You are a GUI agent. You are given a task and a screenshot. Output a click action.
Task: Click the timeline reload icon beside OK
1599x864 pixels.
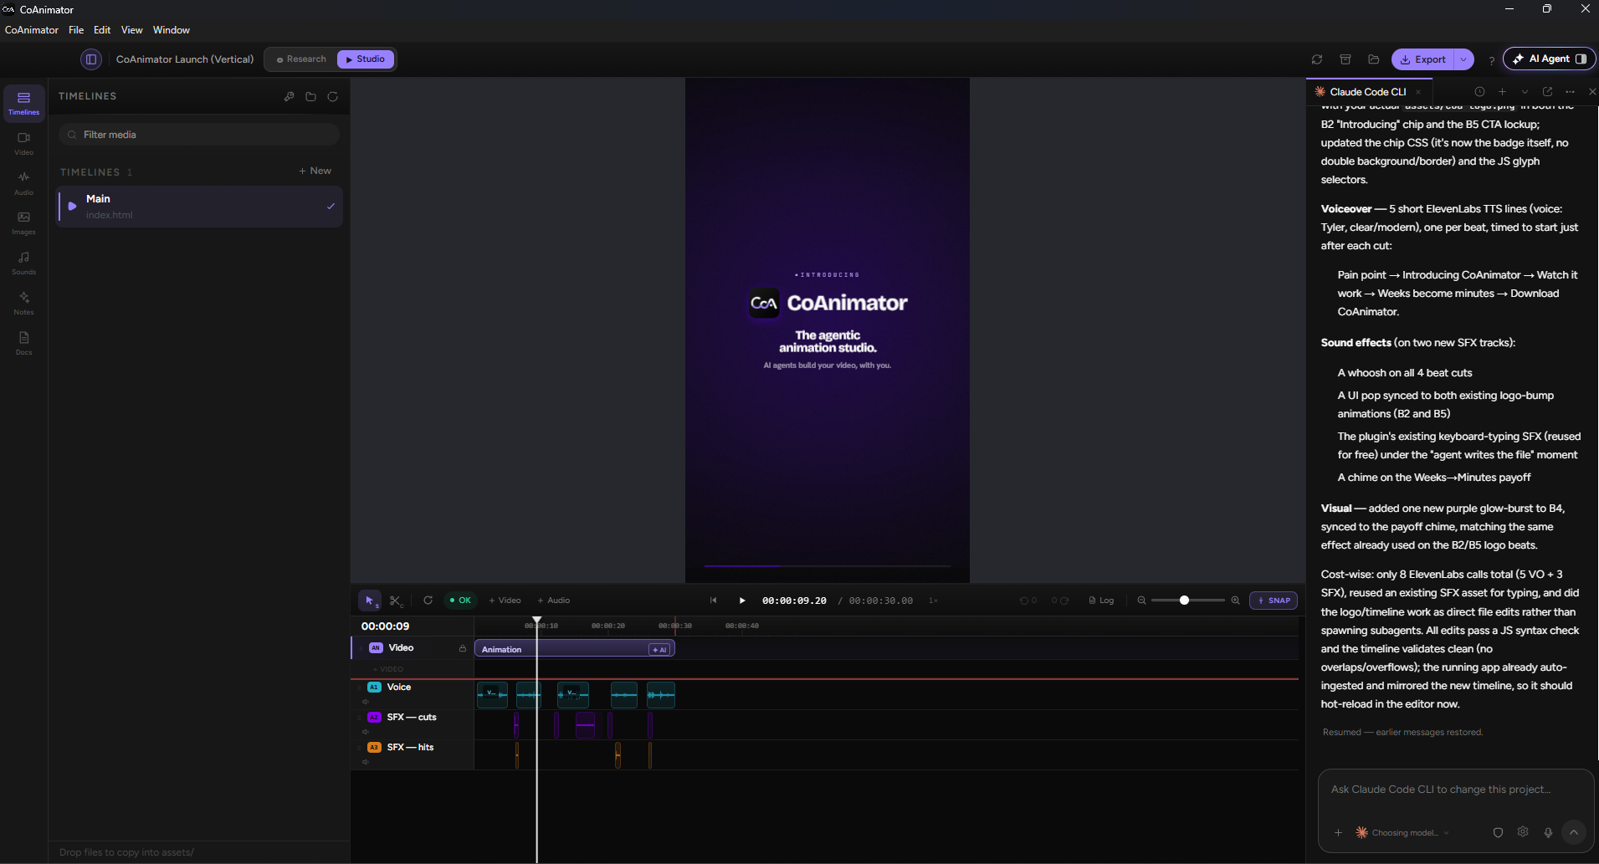tap(428, 600)
